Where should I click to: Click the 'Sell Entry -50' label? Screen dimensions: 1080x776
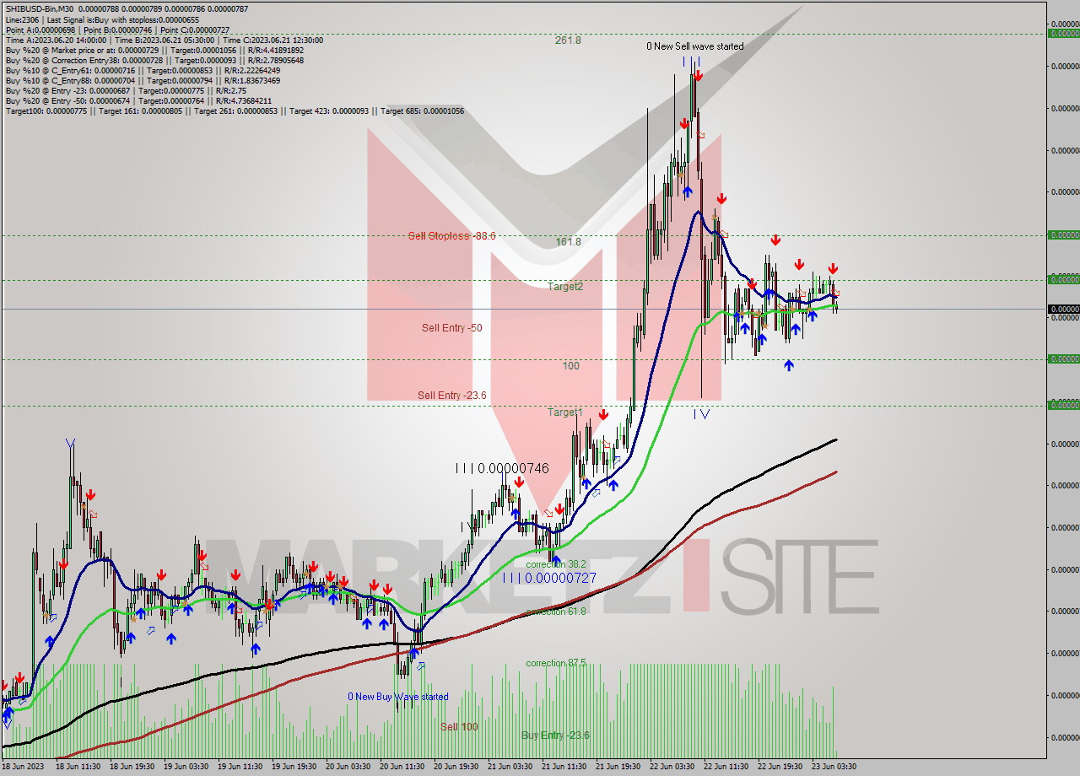coord(452,327)
